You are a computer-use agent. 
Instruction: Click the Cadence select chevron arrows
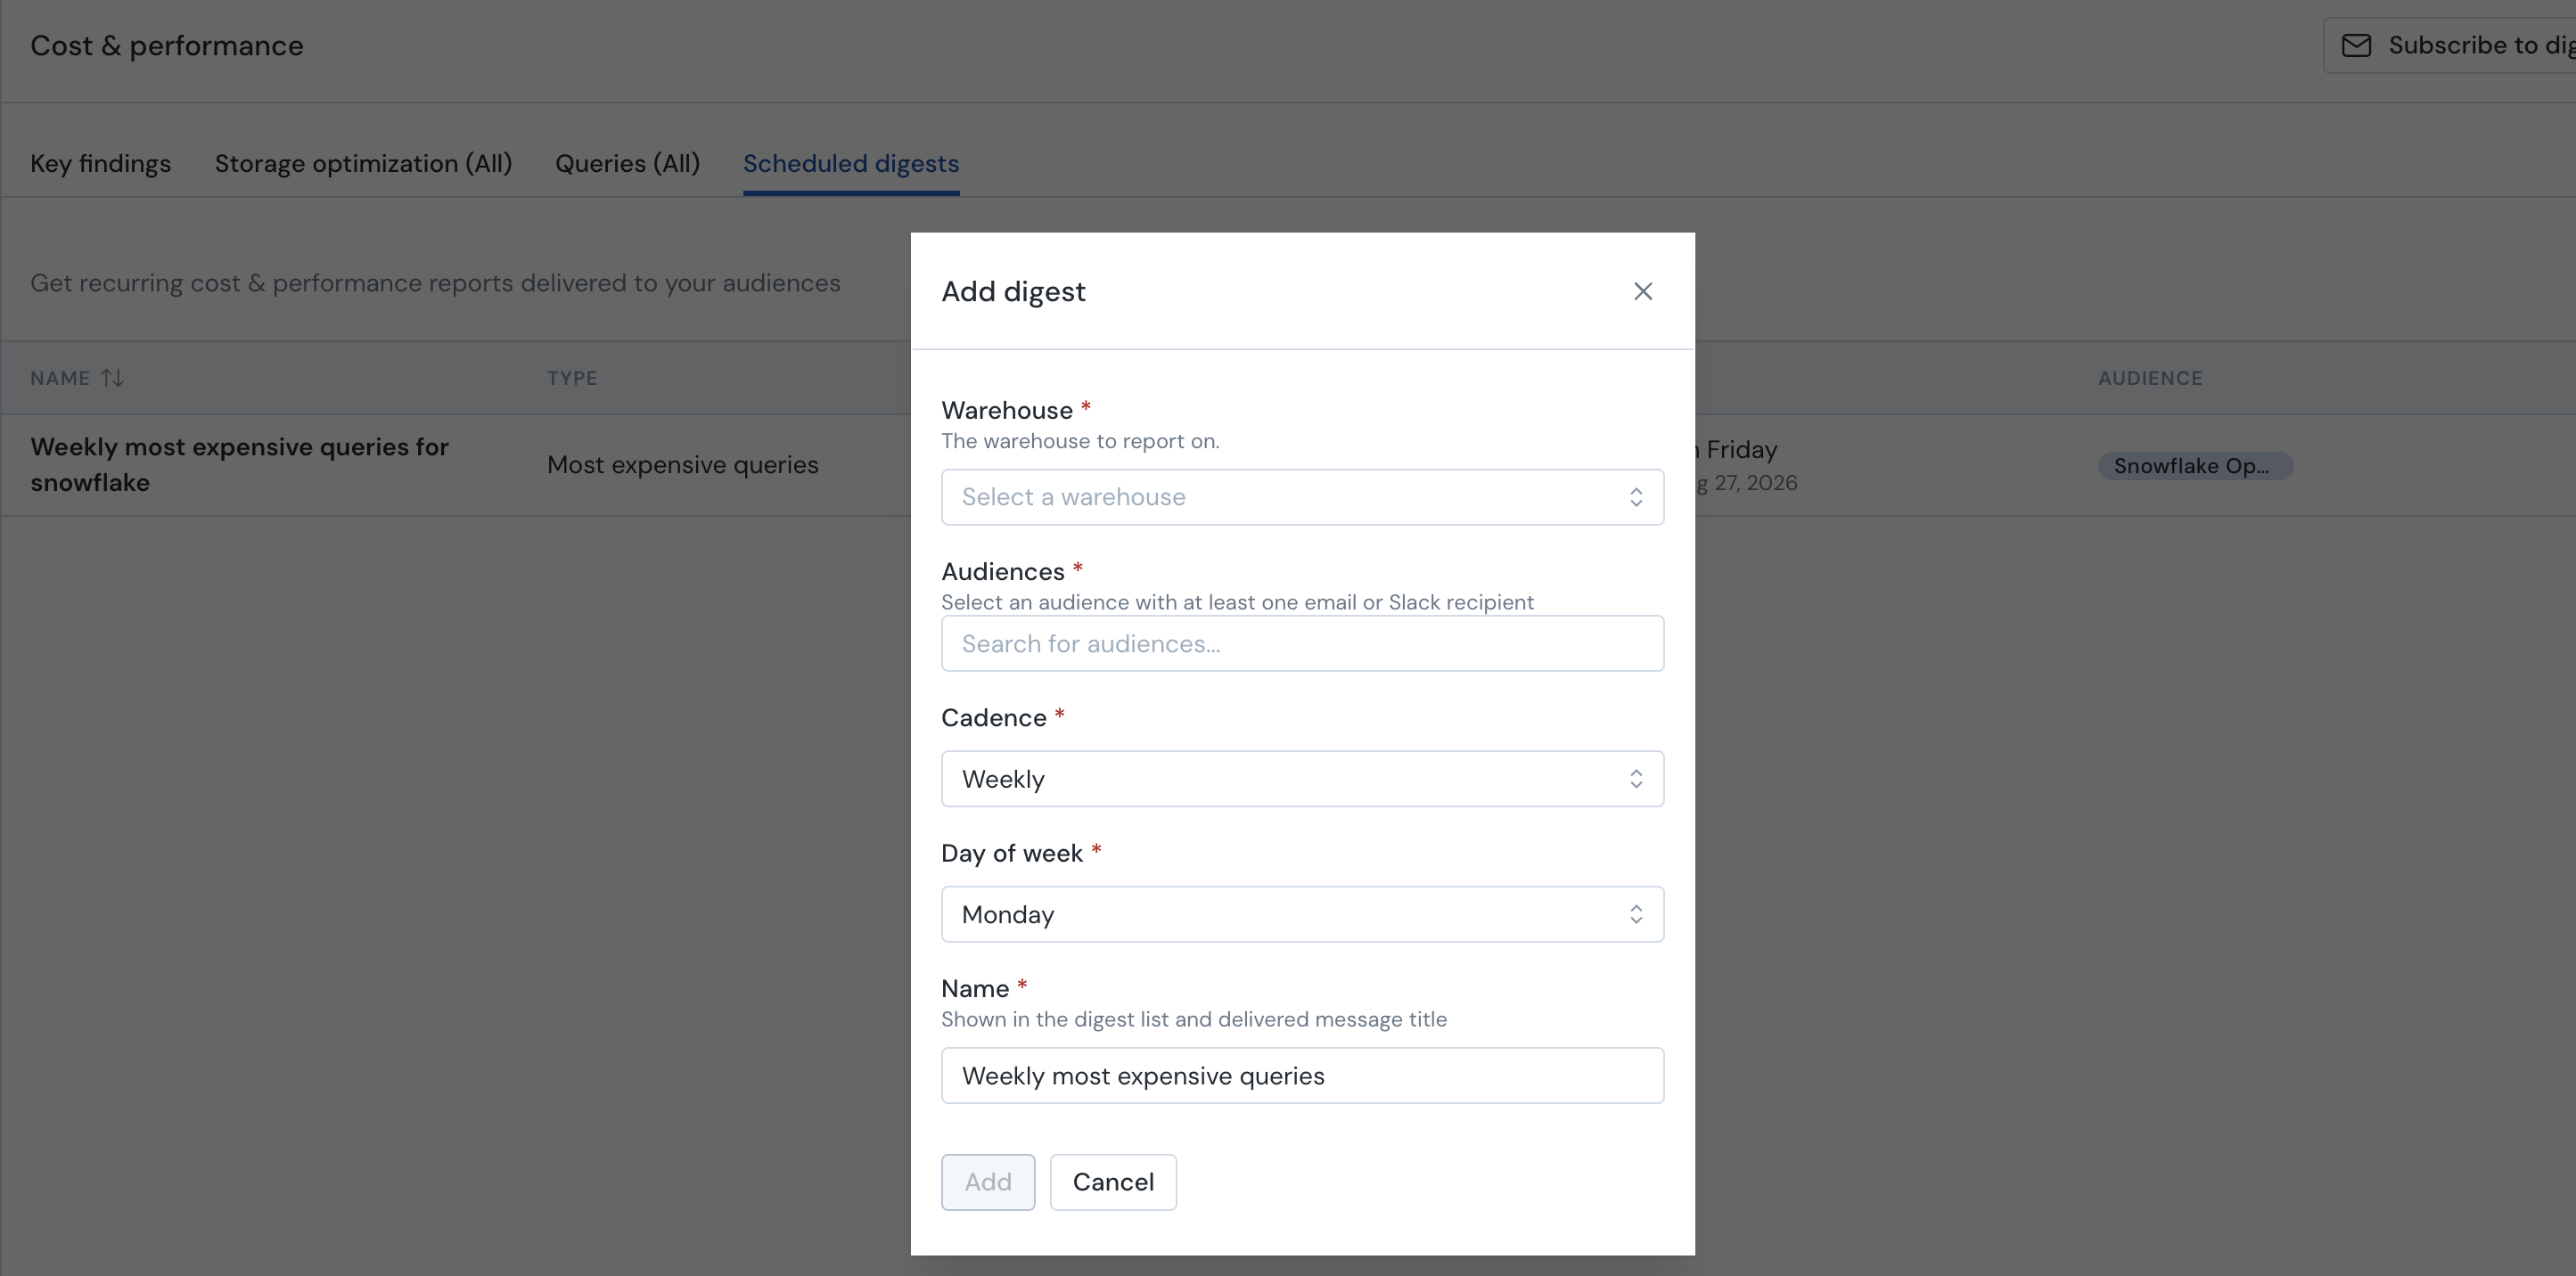(x=1635, y=779)
